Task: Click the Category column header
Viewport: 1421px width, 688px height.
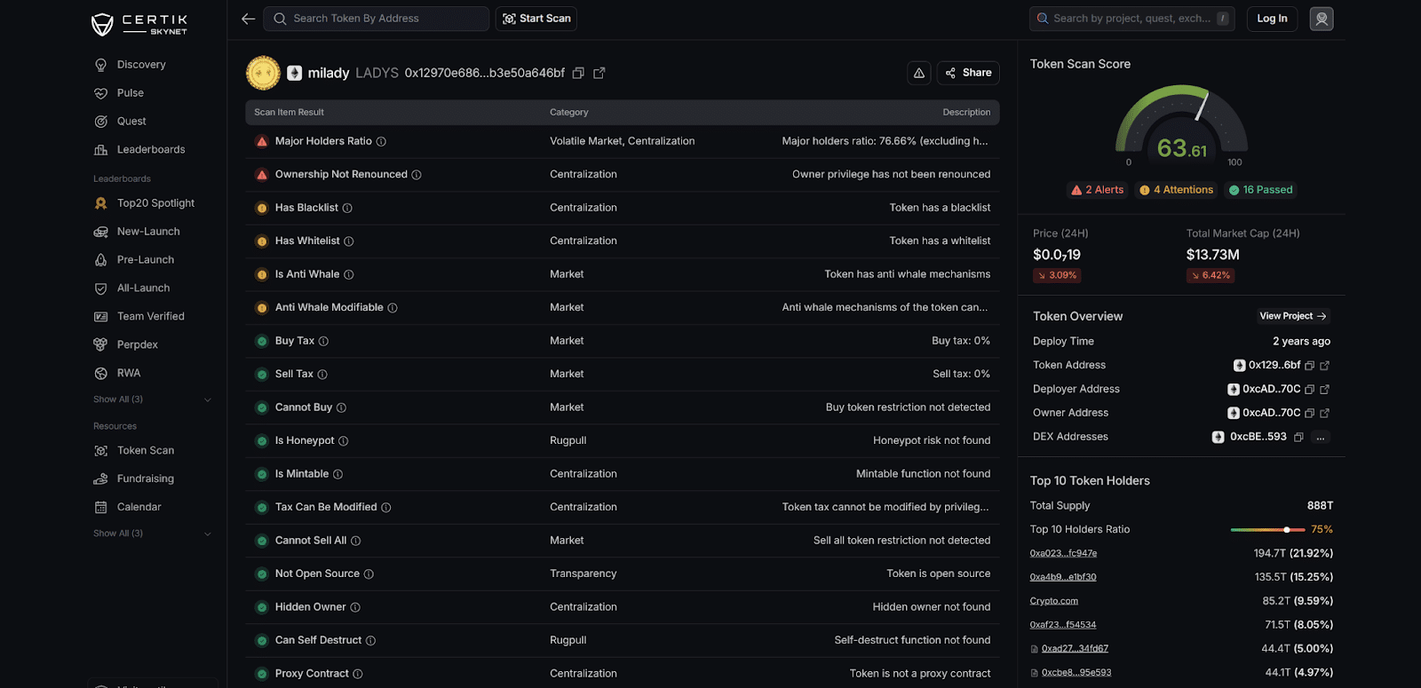Action: coord(569,113)
